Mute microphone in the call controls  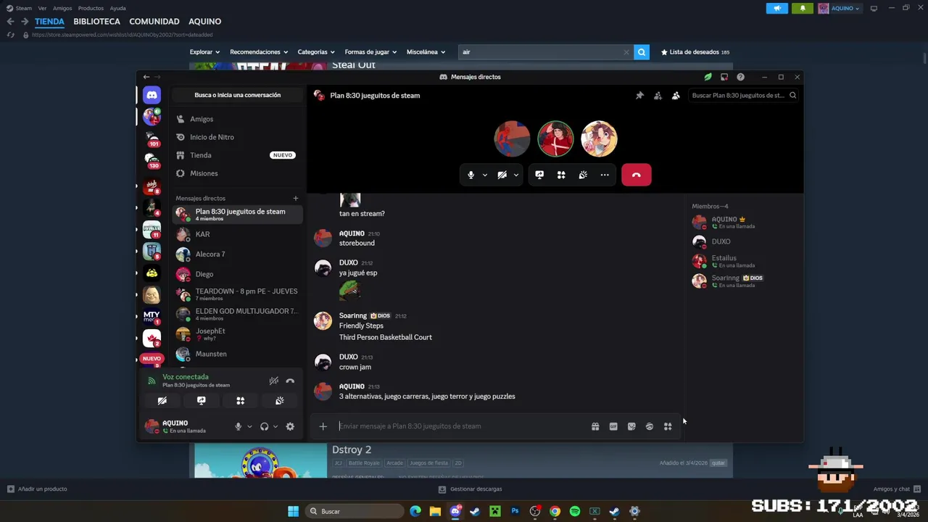point(471,175)
